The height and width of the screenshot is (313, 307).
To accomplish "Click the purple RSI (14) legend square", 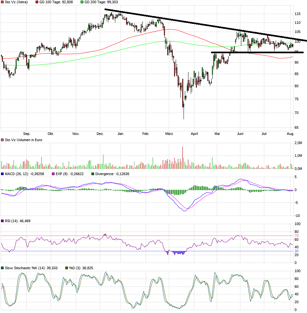I will coord(3,221).
